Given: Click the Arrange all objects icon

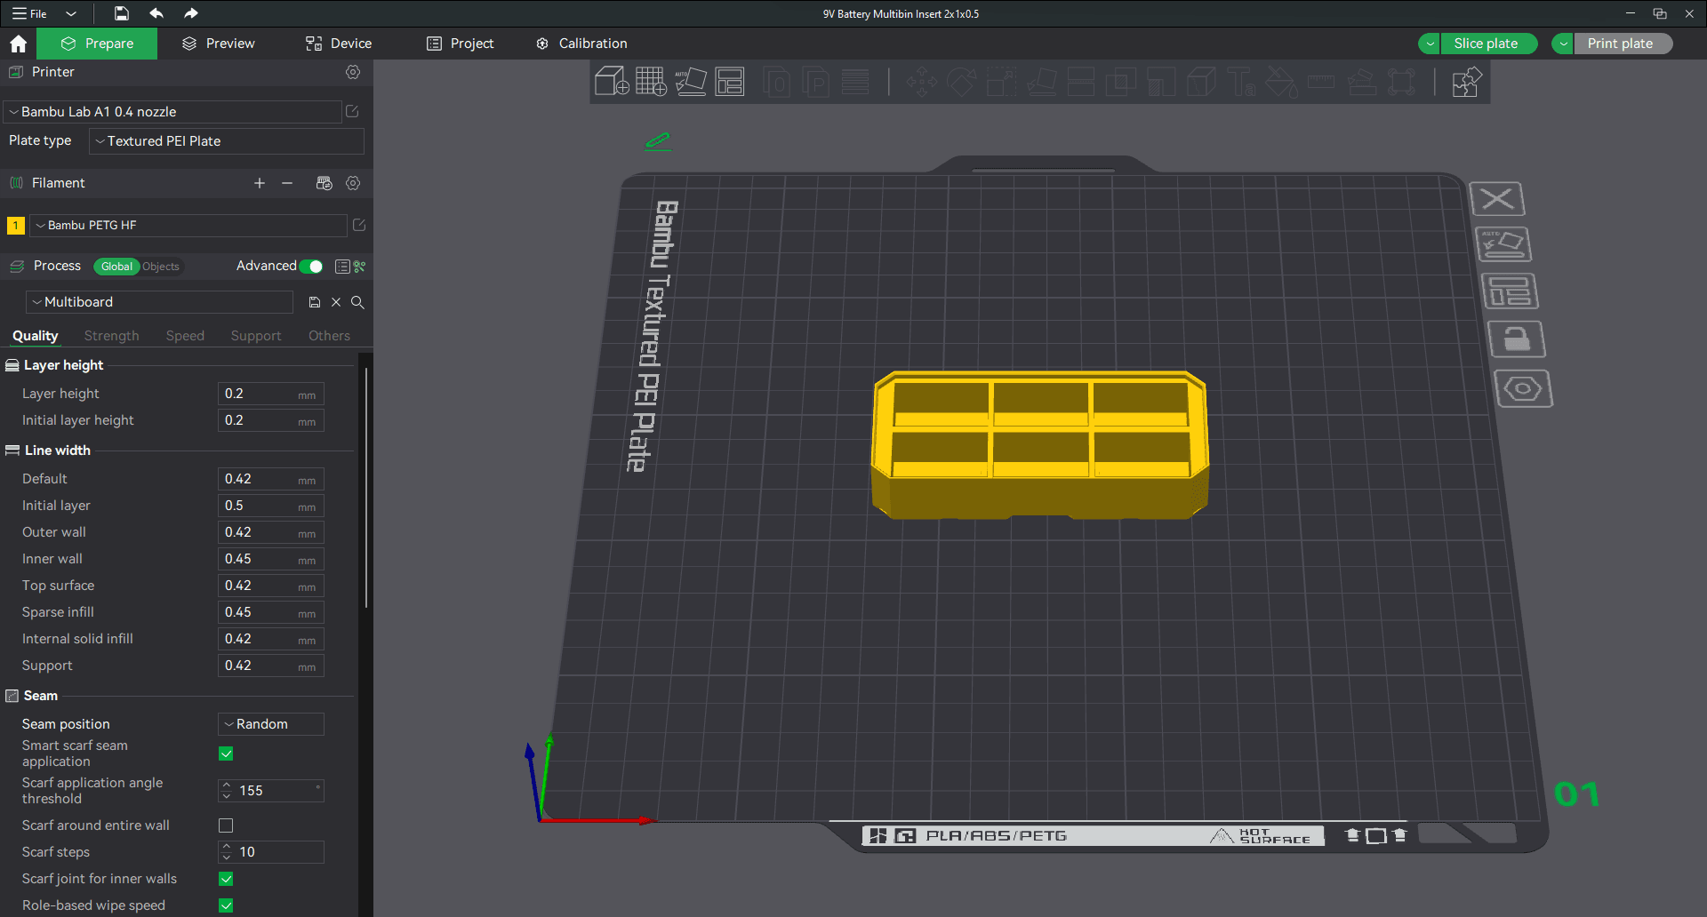Looking at the screenshot, I should (x=730, y=82).
